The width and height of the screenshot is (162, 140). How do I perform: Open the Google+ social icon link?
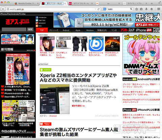click(40, 23)
